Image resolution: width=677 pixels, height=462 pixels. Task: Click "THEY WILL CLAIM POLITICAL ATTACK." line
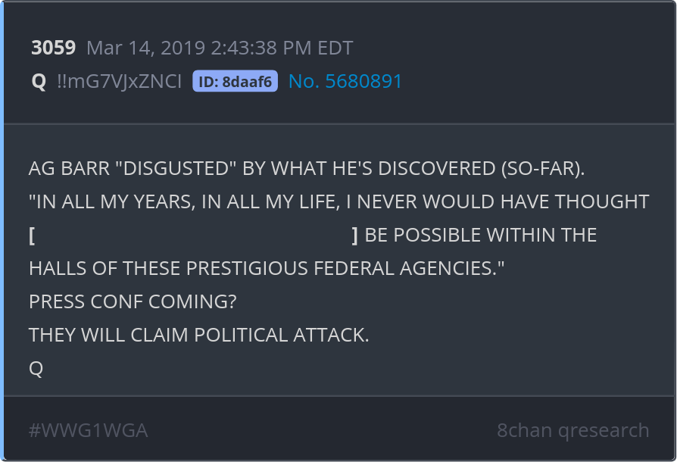click(198, 335)
